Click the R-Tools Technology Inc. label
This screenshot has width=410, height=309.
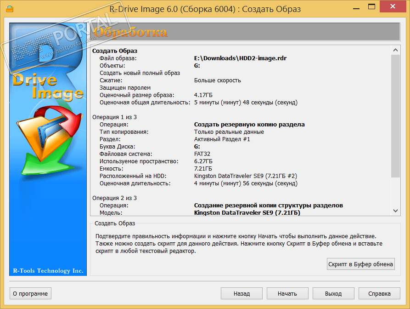48,271
